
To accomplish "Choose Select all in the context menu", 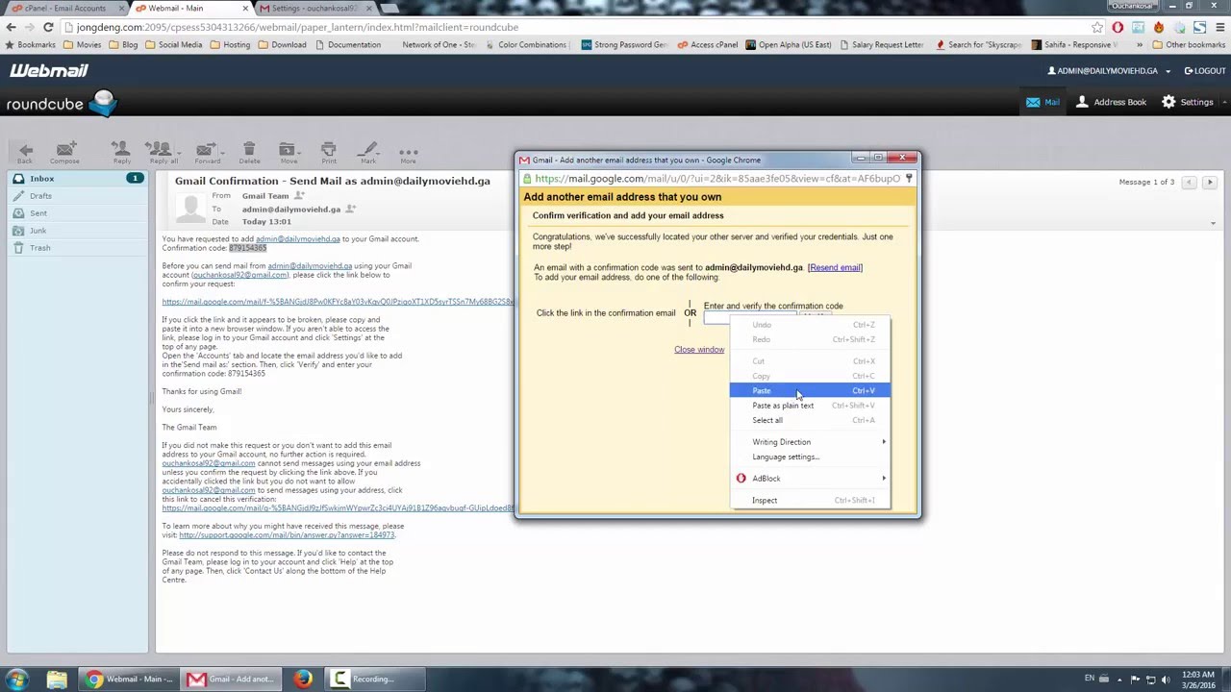I will tap(810, 420).
